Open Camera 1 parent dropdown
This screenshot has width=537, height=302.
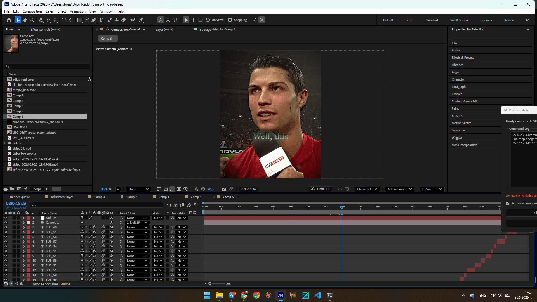137,223
